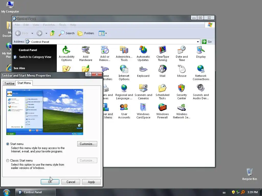Open Administrative Tools icon

point(124,54)
